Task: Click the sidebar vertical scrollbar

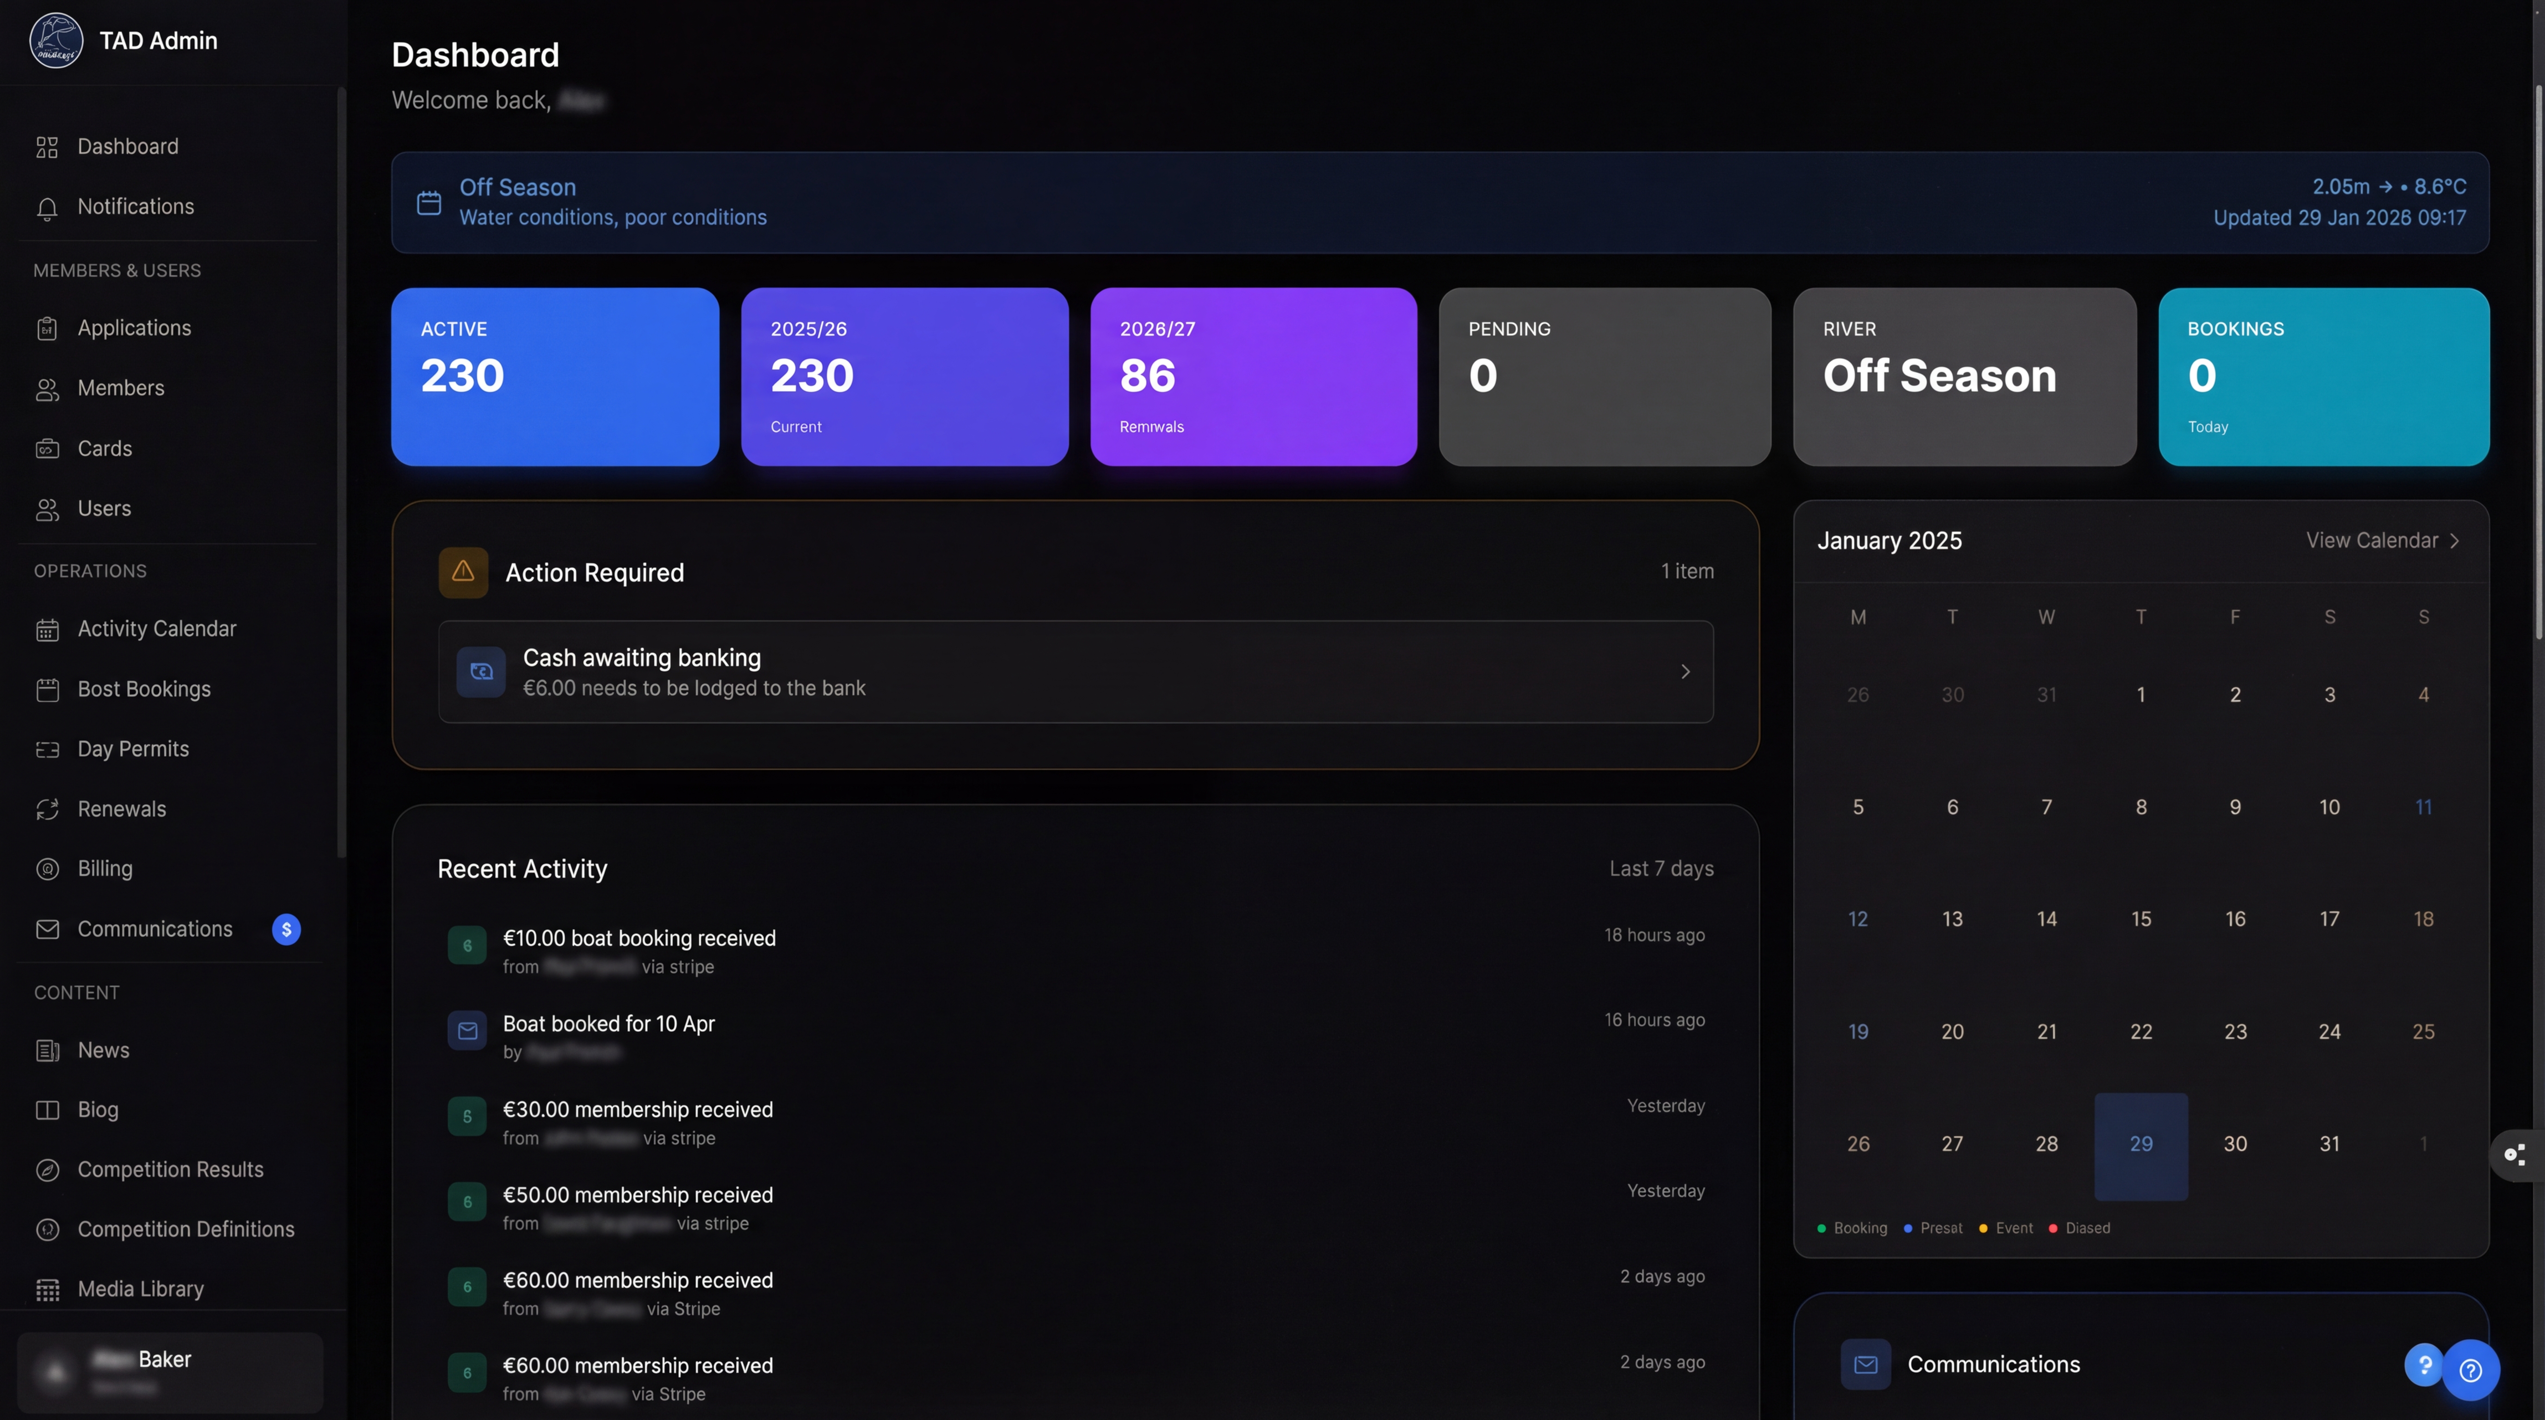Action: click(x=341, y=474)
